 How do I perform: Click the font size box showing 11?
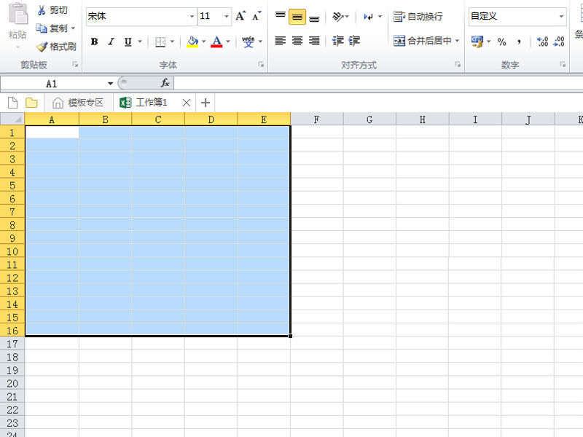click(x=210, y=16)
